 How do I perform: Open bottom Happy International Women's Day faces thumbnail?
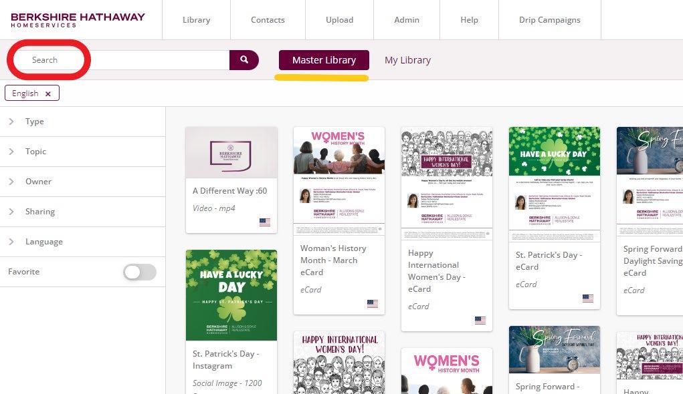(339, 363)
